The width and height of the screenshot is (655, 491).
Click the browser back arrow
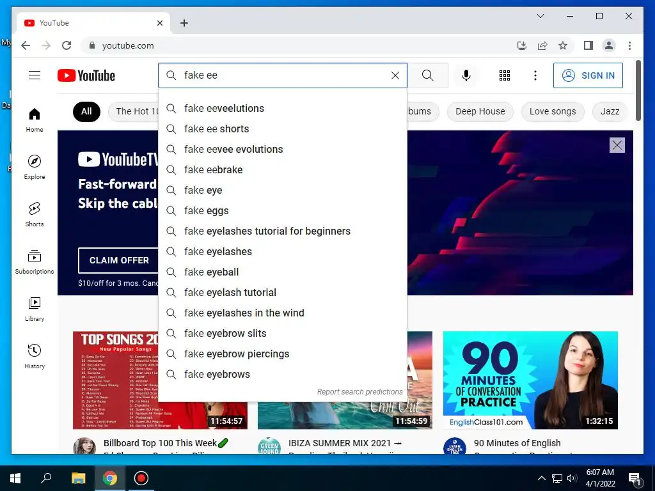click(26, 45)
